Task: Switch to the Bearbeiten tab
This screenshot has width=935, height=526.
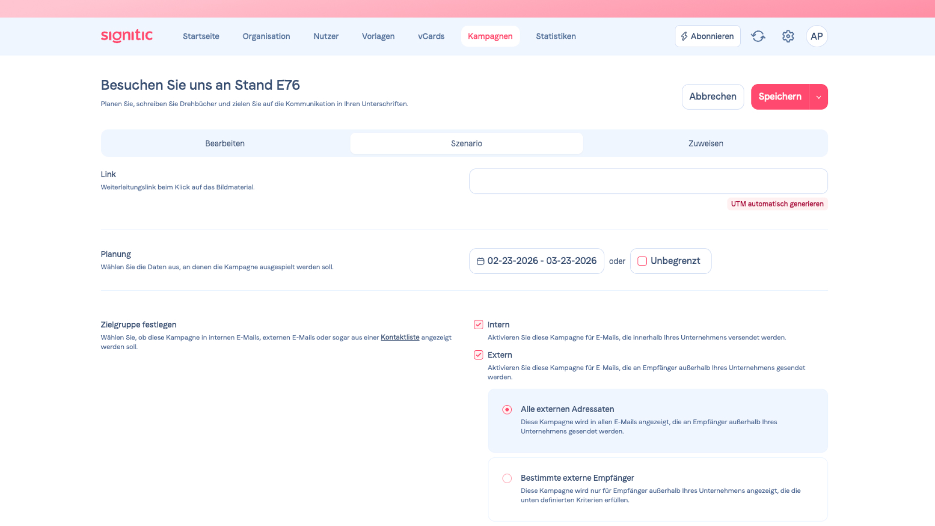Action: coord(224,143)
